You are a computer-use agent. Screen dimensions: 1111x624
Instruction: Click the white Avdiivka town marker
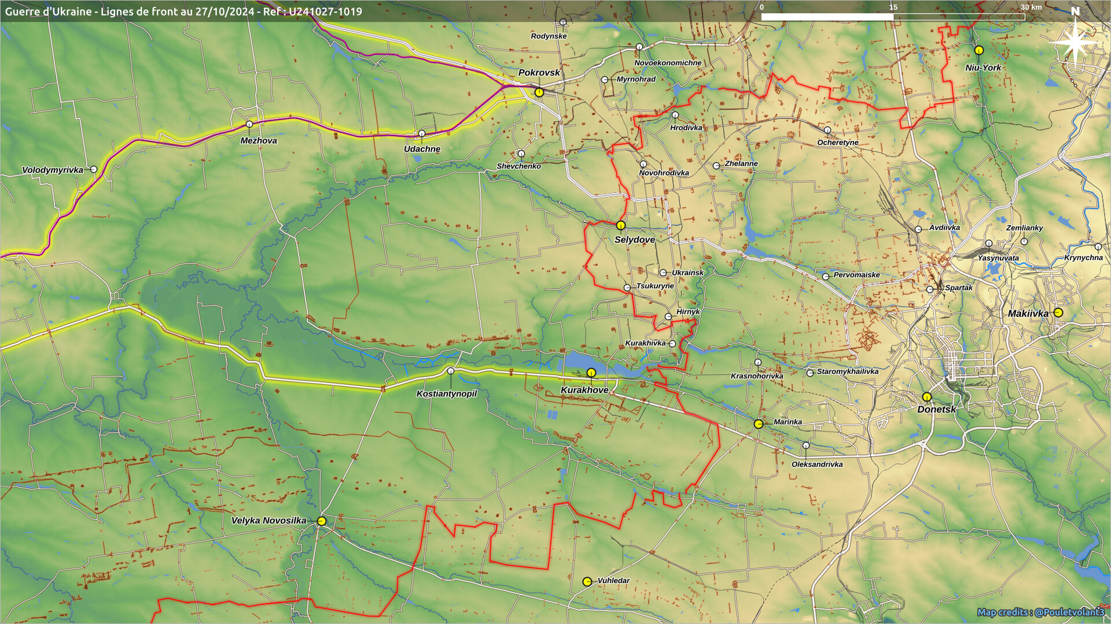(918, 229)
